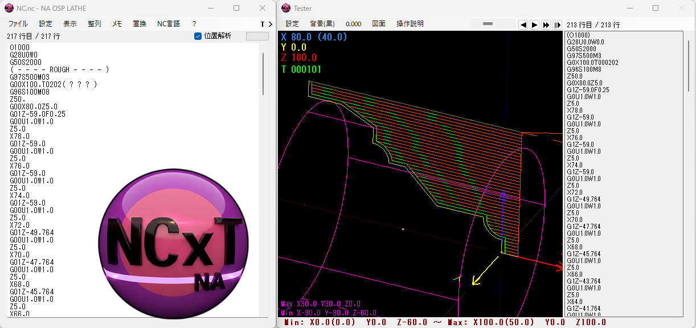Screen dimensions: 696x328
Task: Toggle the 背景(黒) background setting
Action: (x=322, y=24)
